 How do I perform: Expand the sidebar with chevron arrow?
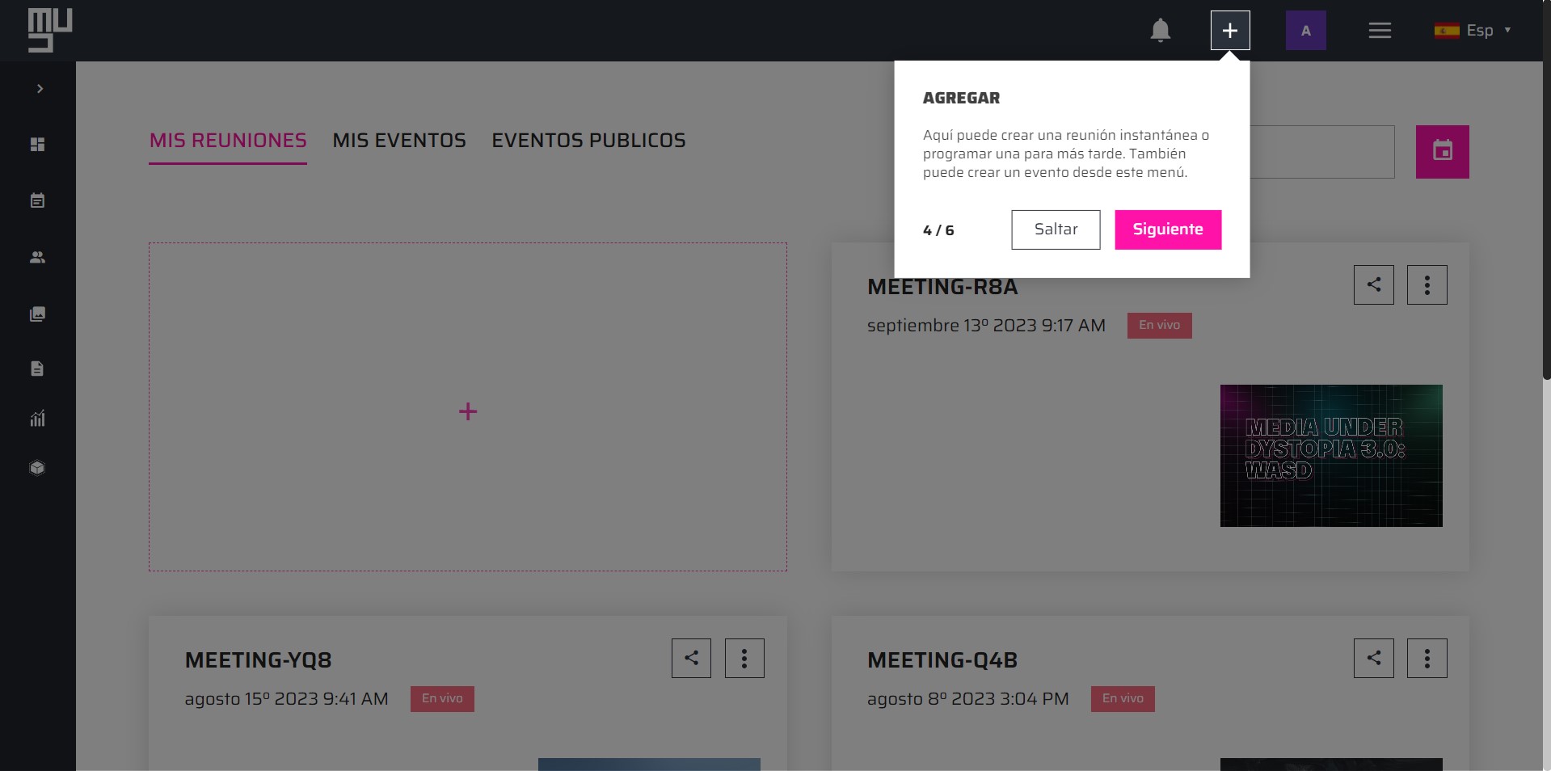tap(40, 89)
